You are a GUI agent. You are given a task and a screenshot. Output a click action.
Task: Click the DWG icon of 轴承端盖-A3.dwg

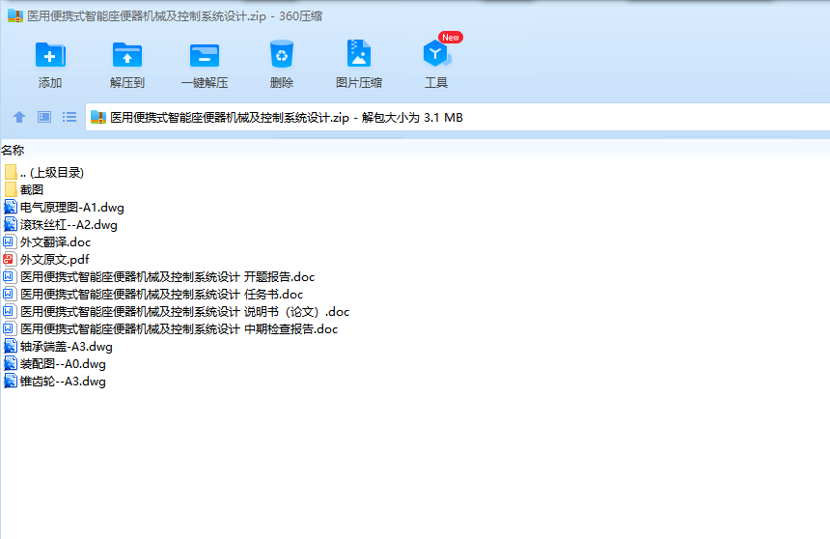pos(10,346)
